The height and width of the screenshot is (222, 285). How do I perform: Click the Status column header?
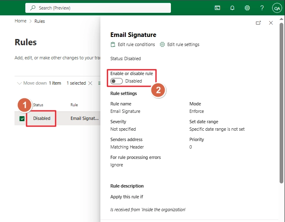[38, 105]
